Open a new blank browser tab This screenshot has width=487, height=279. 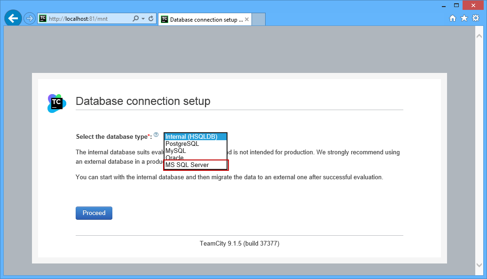259,19
